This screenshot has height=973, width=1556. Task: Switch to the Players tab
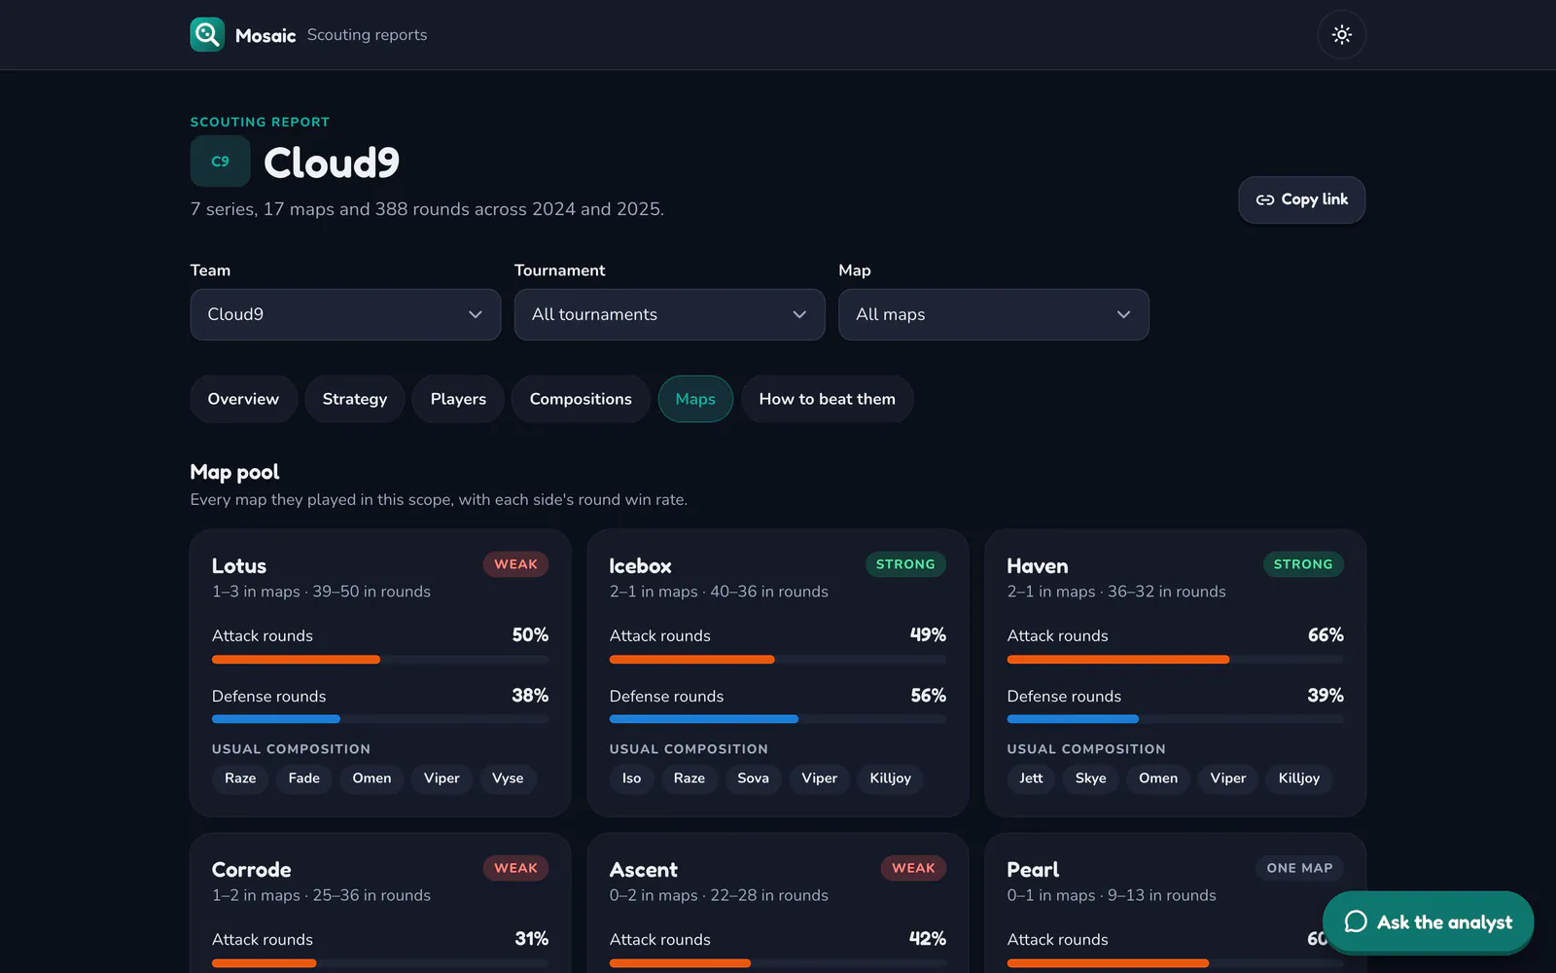click(x=458, y=399)
